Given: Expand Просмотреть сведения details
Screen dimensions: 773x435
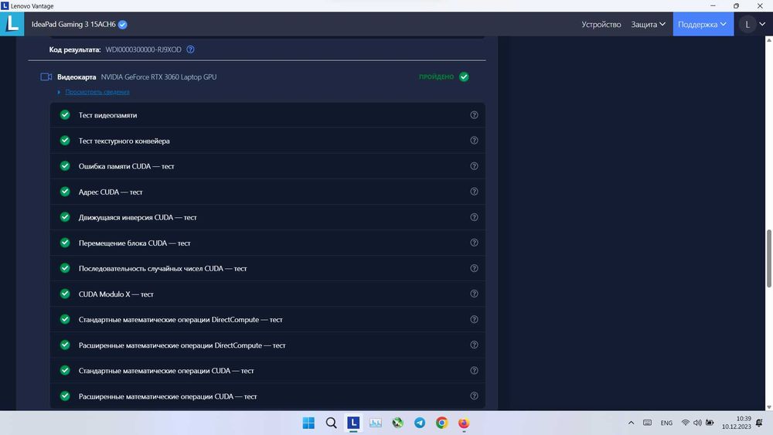Looking at the screenshot, I should click(97, 92).
